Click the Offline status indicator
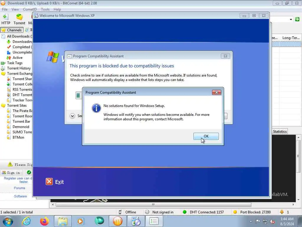 127,212
